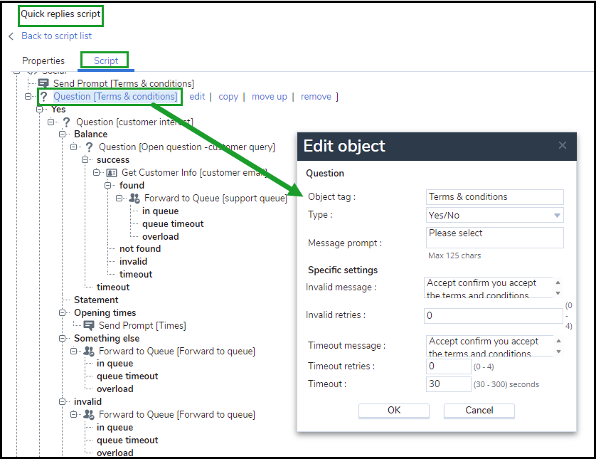The image size is (596, 459).
Task: Collapse the found branch
Action: point(108,185)
